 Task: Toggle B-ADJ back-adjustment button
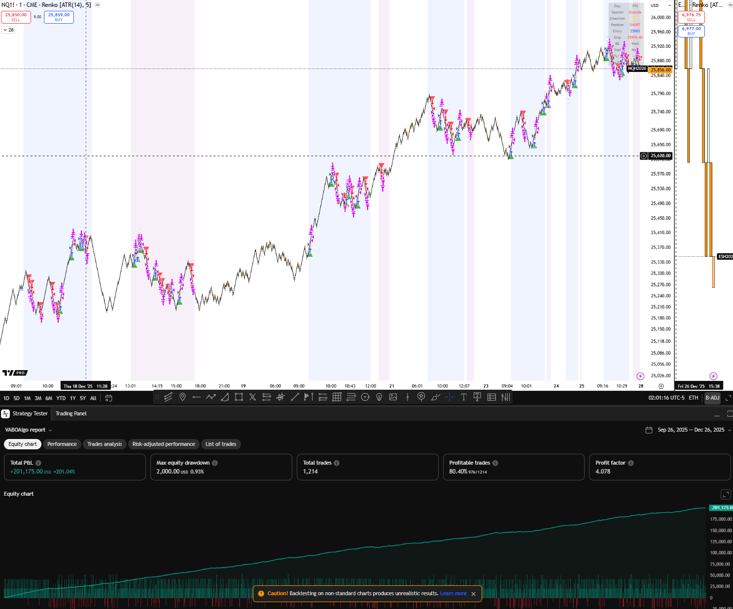712,398
